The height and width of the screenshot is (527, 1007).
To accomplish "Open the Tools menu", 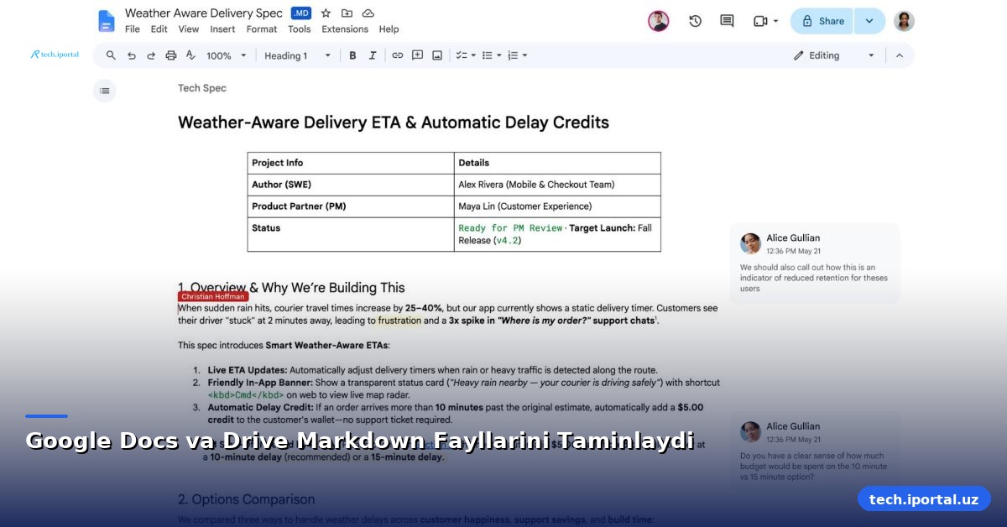I will click(x=300, y=29).
